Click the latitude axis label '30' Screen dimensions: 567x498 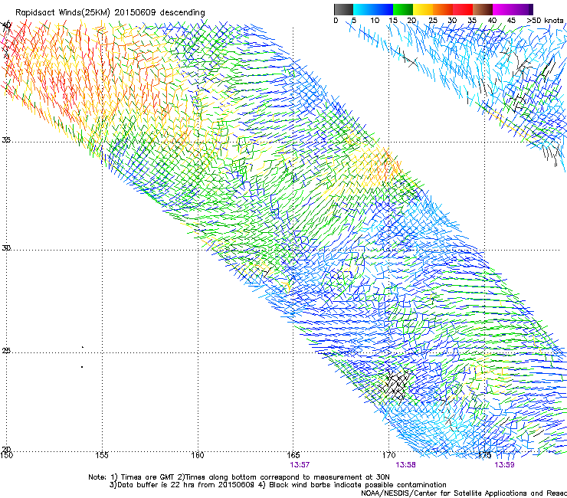point(6,248)
